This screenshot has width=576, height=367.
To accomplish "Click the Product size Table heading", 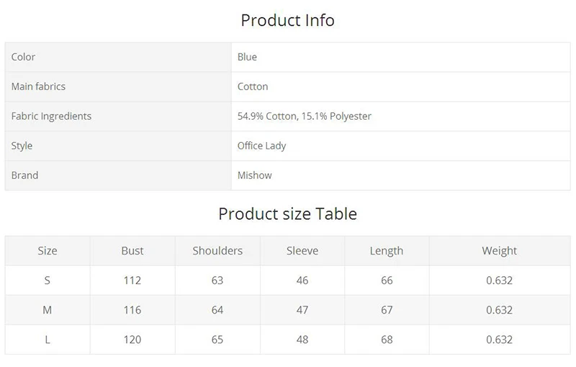I will (x=287, y=214).
